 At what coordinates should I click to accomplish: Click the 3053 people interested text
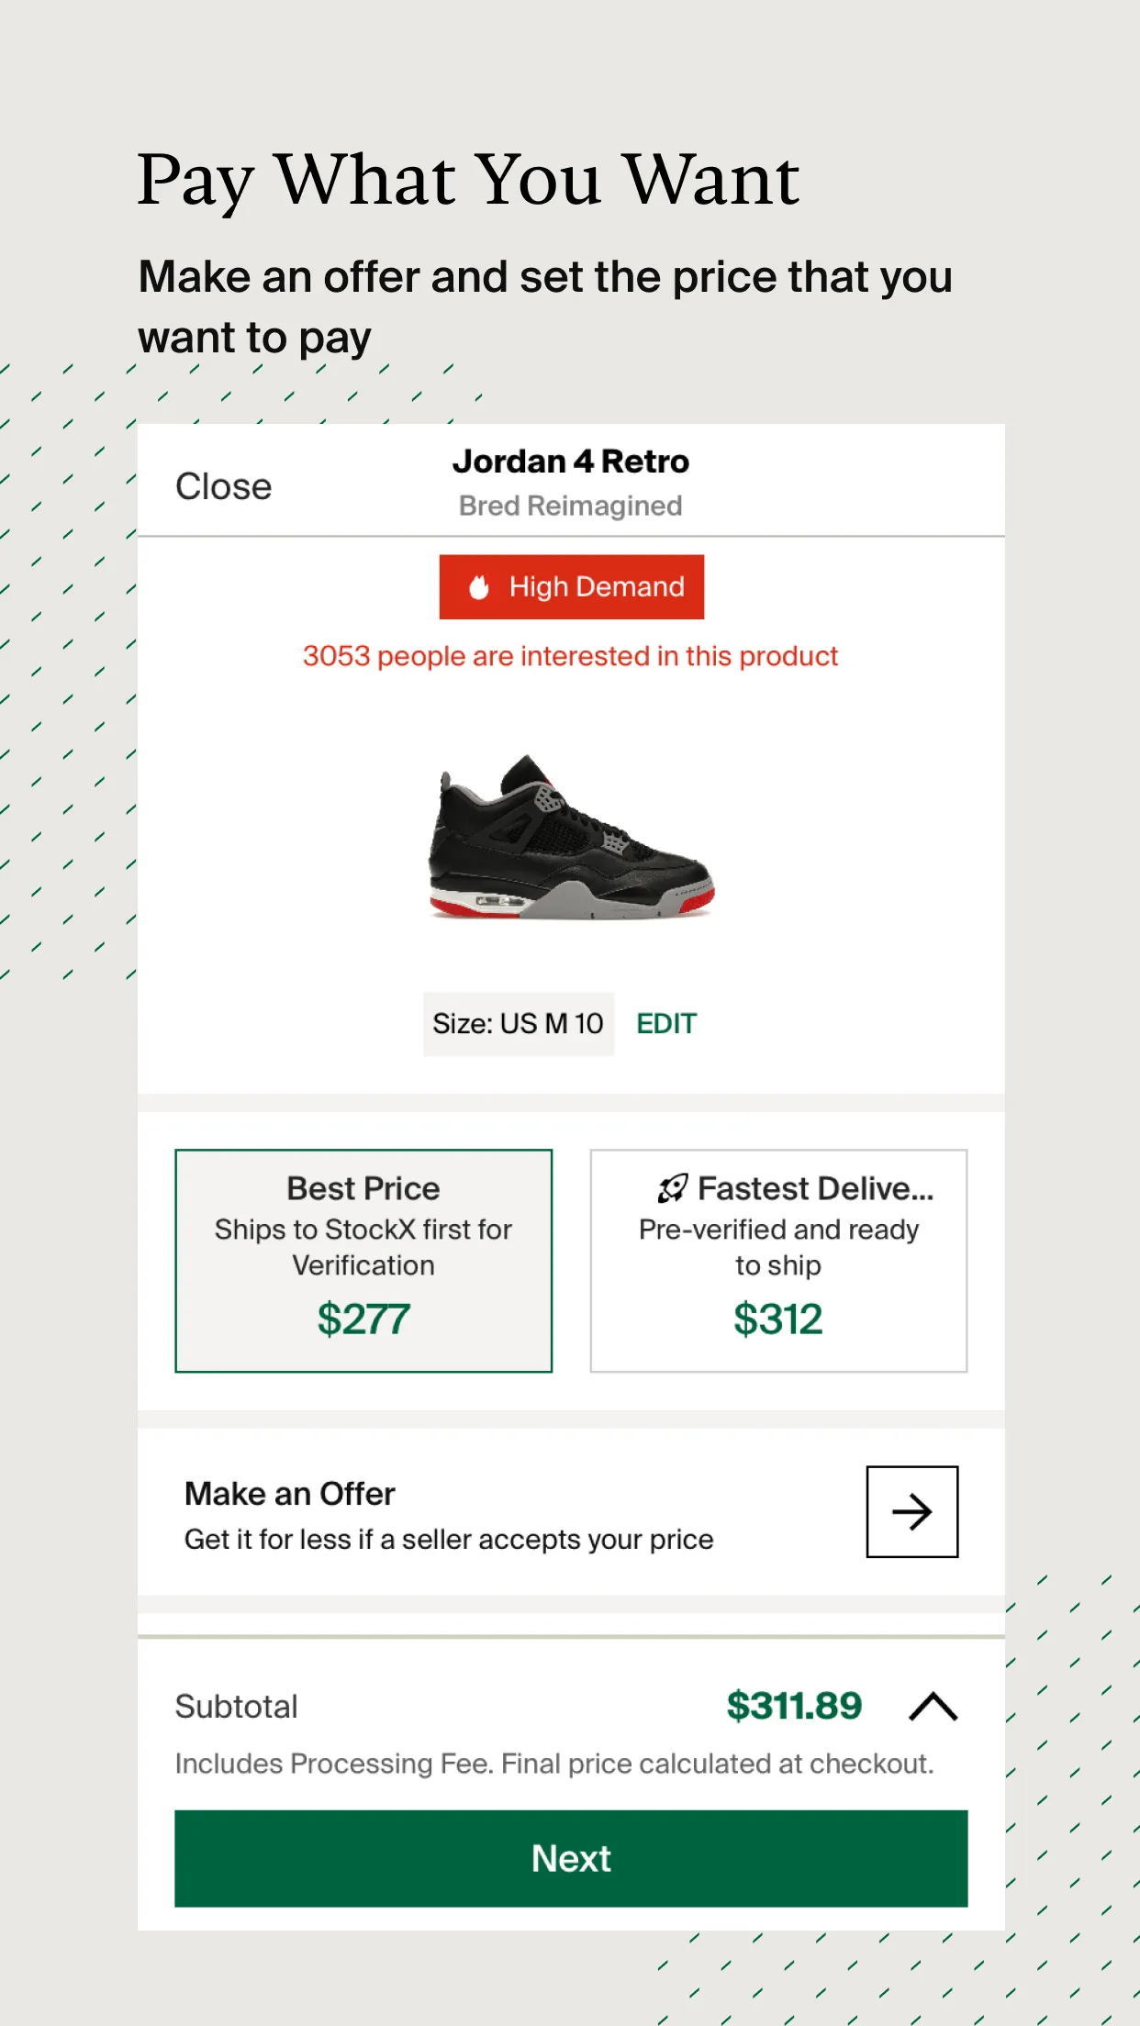click(571, 656)
